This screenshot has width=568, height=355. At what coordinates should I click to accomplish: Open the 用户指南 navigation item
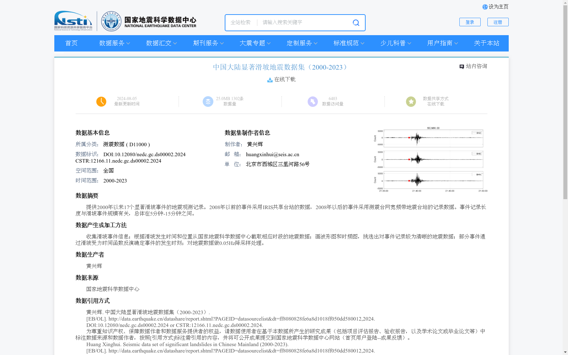click(440, 43)
